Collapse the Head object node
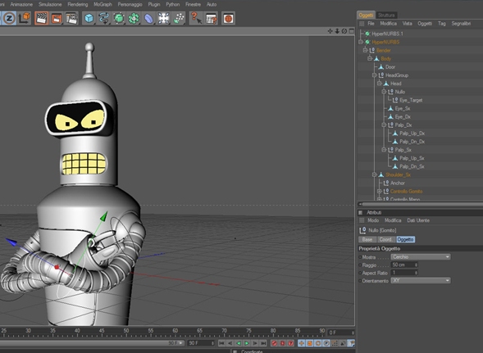 pos(380,84)
